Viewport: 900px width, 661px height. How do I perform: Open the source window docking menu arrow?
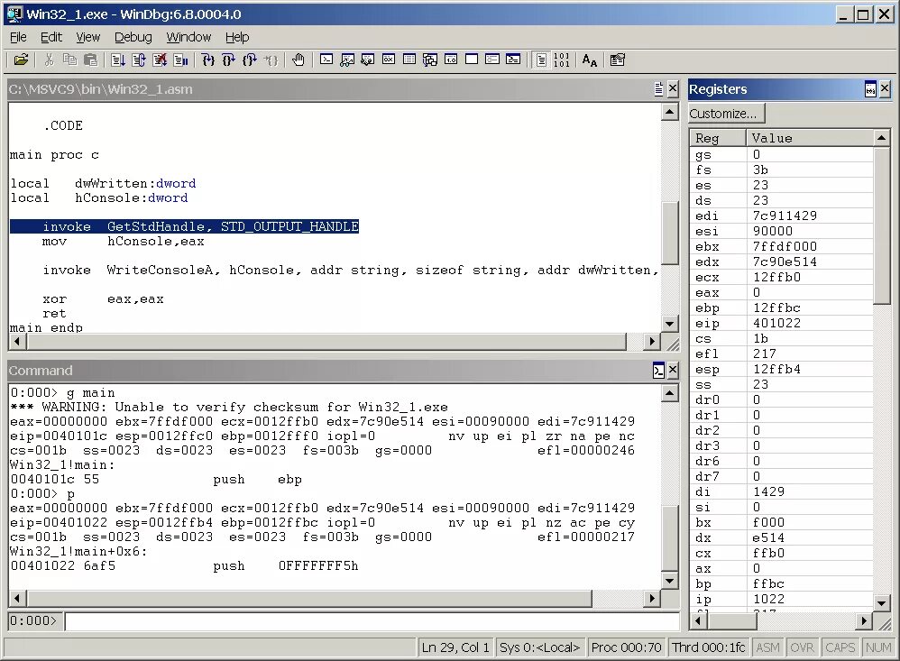click(x=659, y=88)
